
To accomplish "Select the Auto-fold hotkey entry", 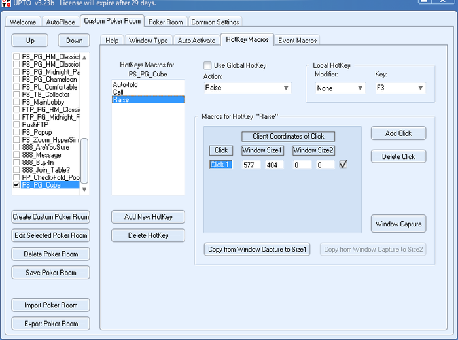I will 148,84.
